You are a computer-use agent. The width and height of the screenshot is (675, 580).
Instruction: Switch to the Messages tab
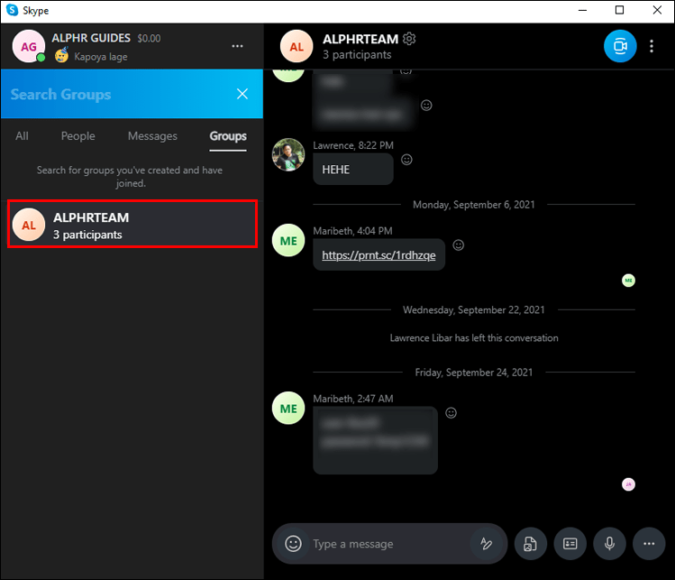(x=152, y=136)
